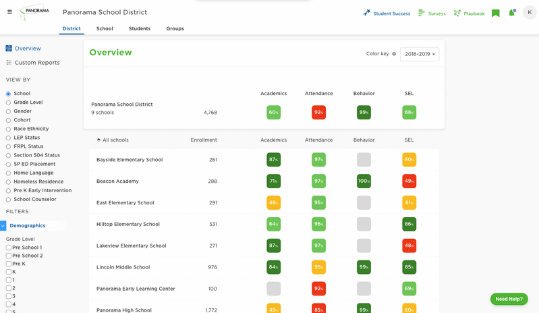Click the Custom Reports sliders icon
This screenshot has height=313, width=539.
point(9,63)
